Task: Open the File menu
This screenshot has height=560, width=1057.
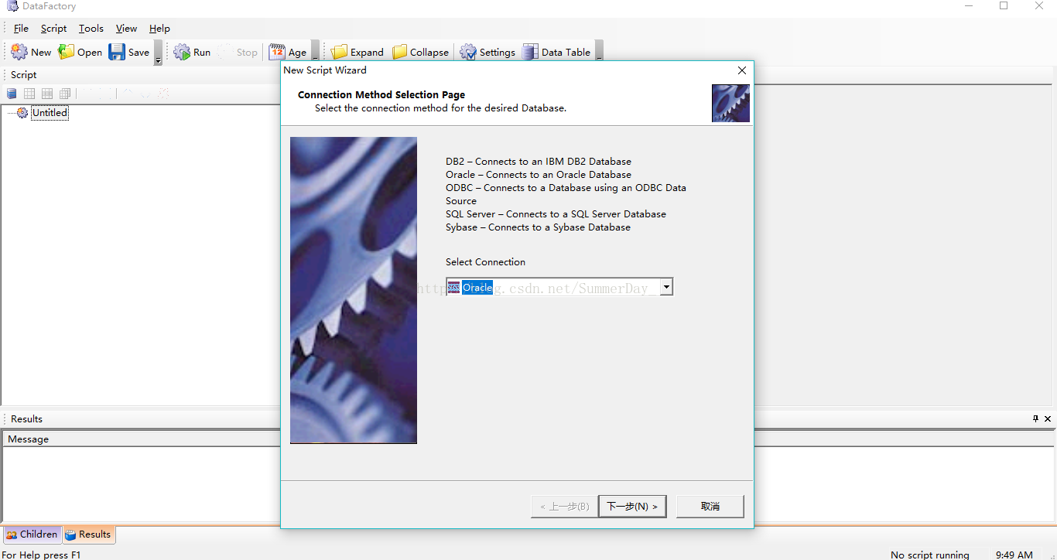Action: [x=21, y=29]
